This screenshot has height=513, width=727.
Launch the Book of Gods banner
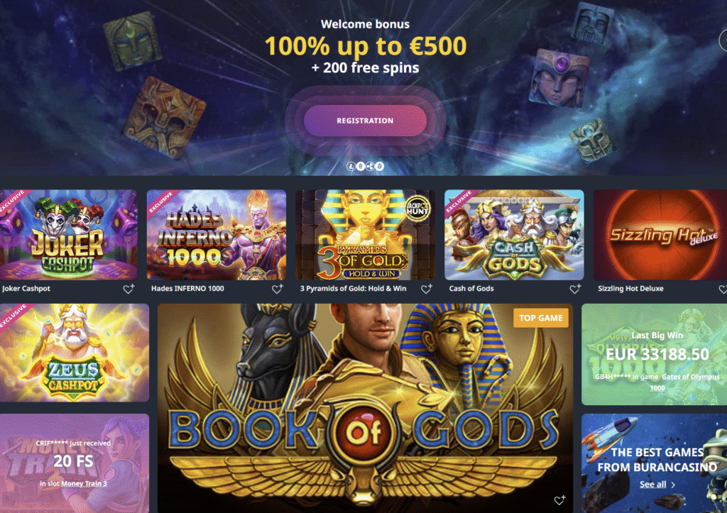366,408
